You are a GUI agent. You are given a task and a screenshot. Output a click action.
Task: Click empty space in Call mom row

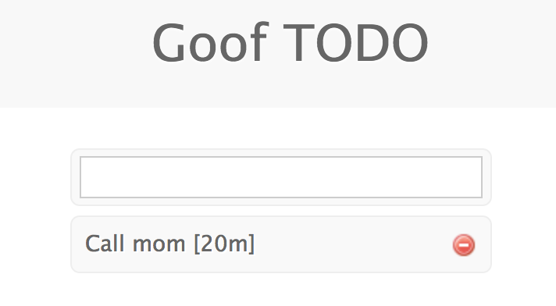pos(351,244)
